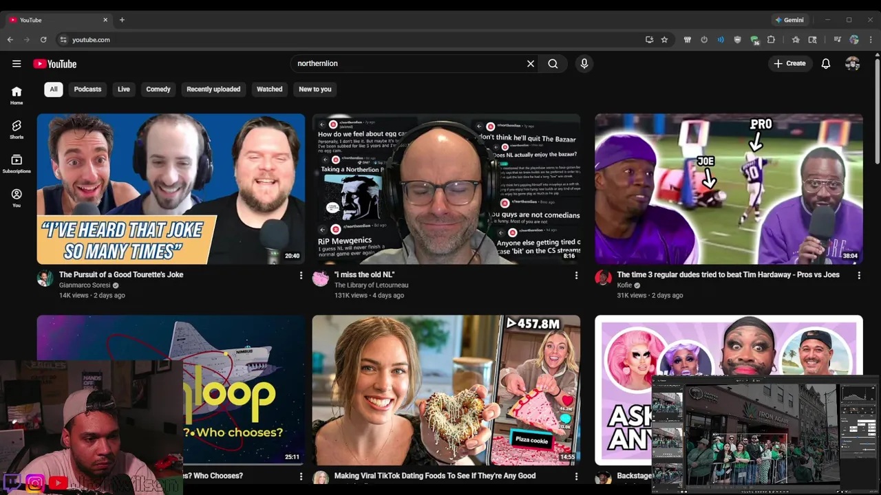The height and width of the screenshot is (495, 881).
Task: Open the Chrome extensions puzzle icon
Action: click(x=771, y=40)
